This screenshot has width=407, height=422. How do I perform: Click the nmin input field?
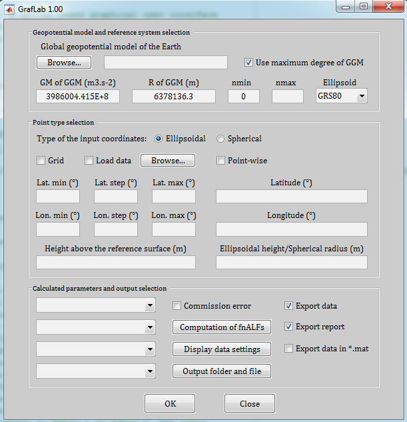coord(244,97)
